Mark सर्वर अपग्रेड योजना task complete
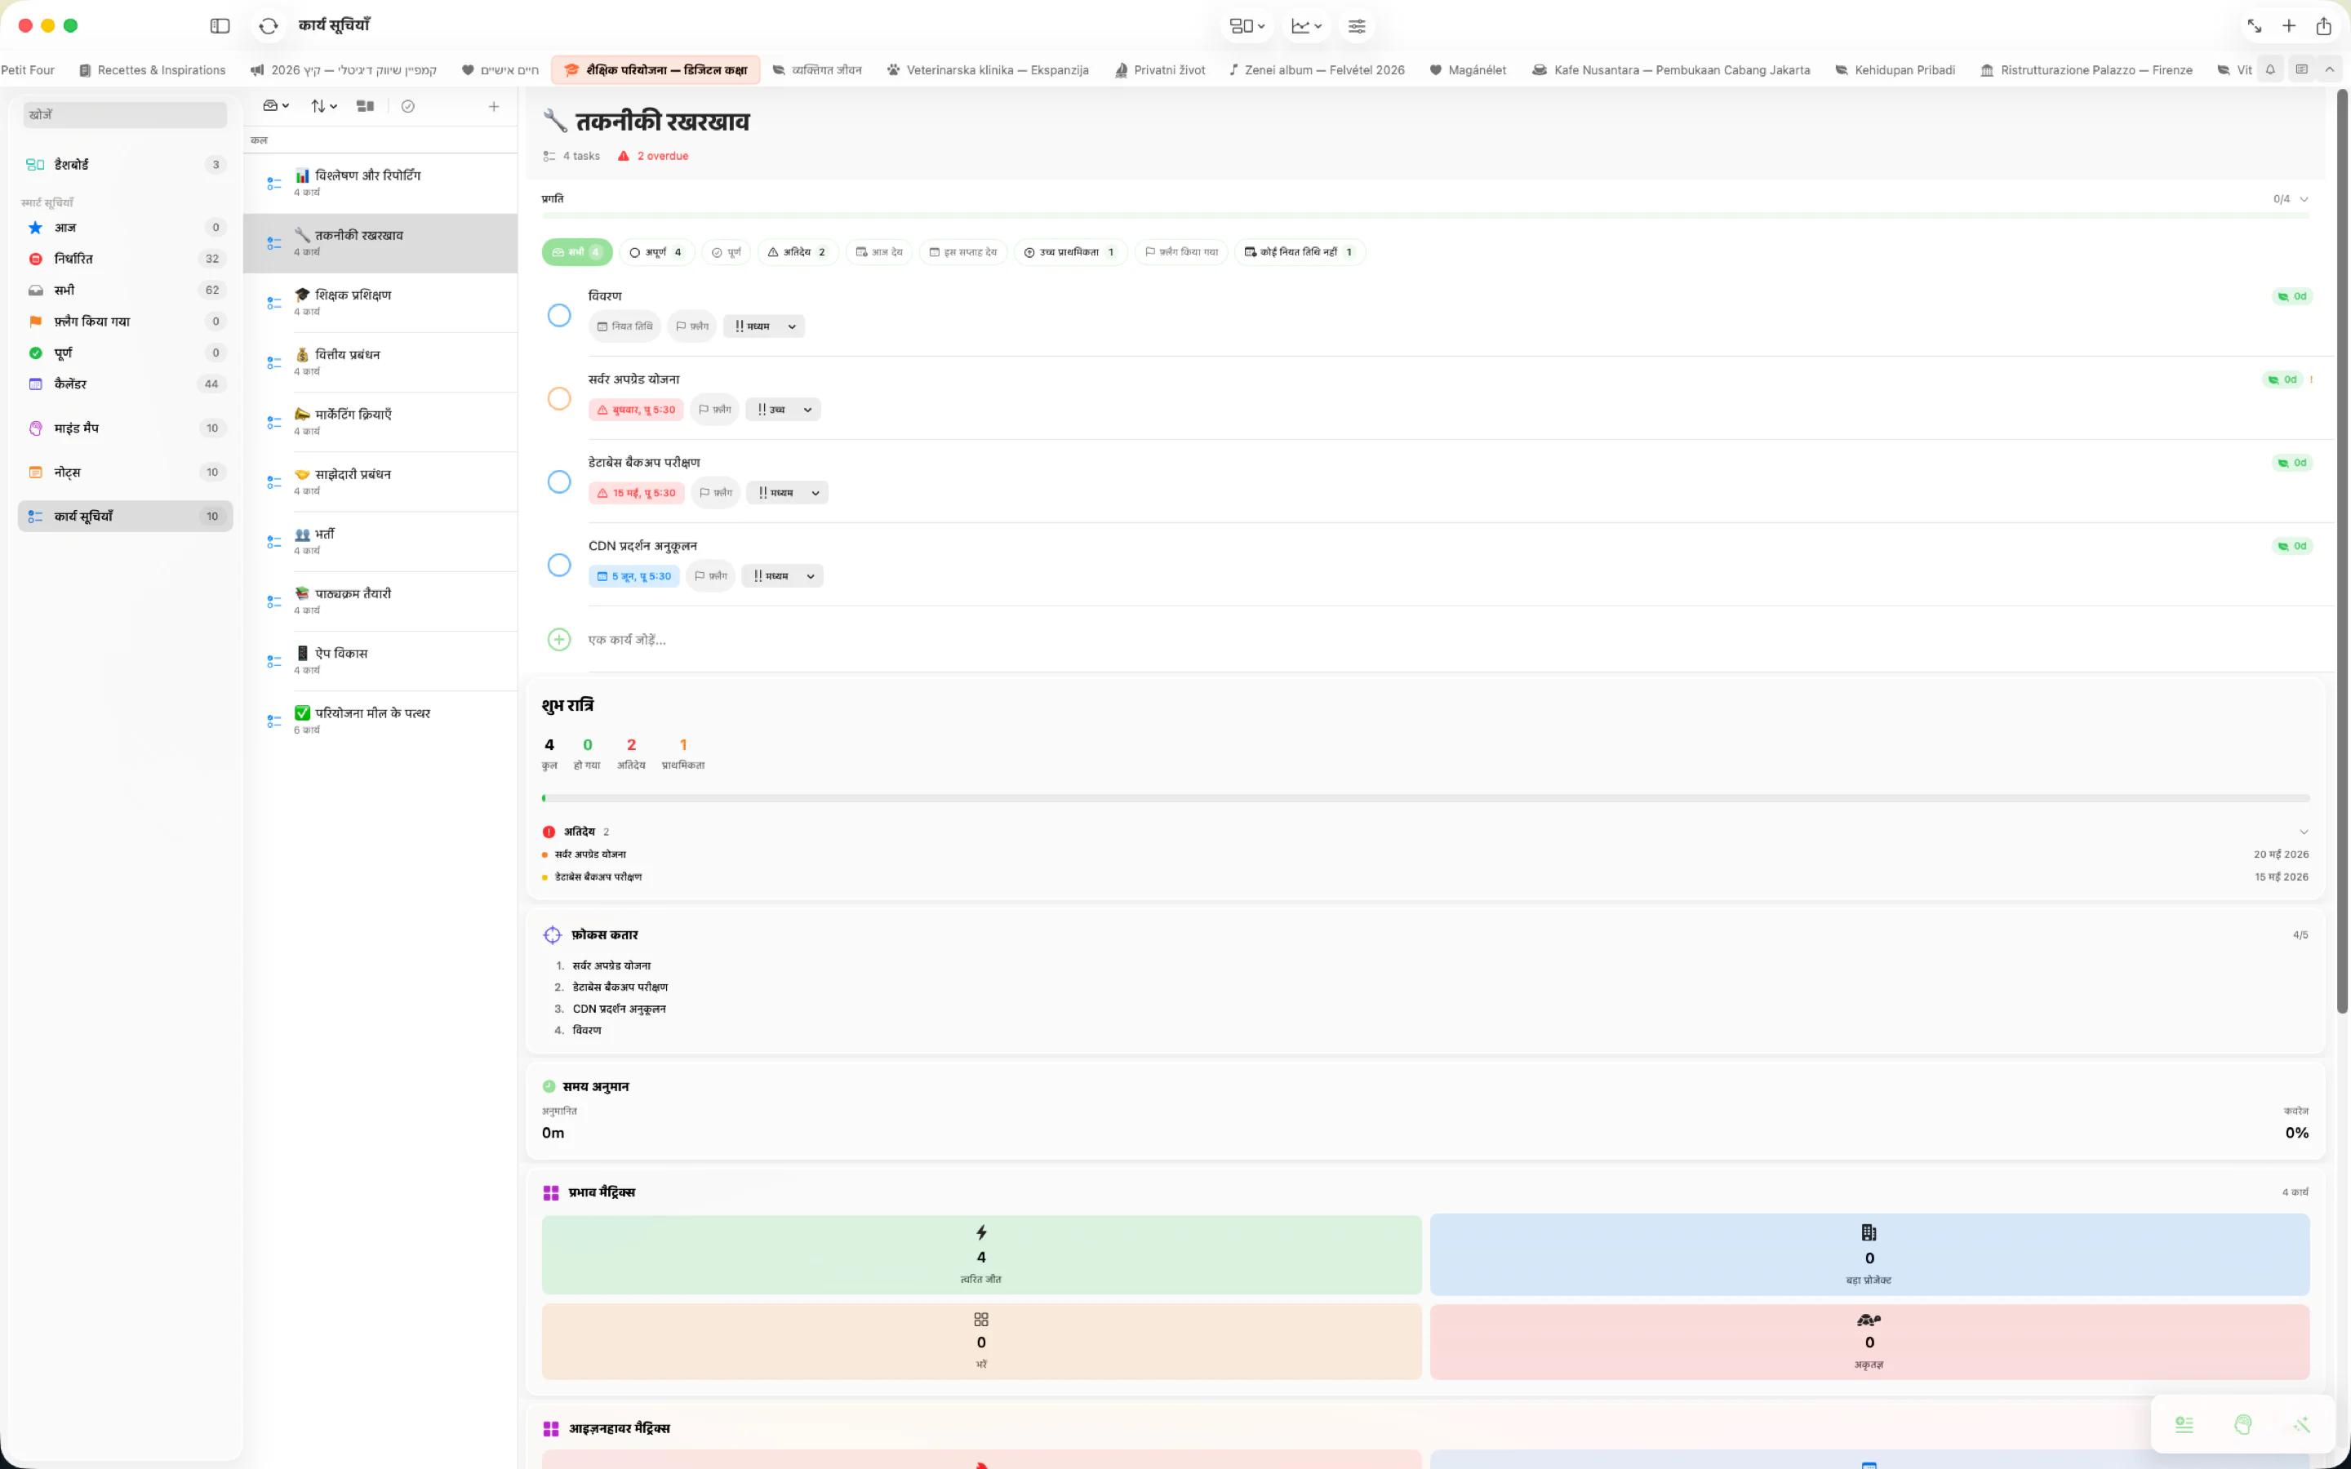Screen dimensions: 2351x1469 coord(558,398)
